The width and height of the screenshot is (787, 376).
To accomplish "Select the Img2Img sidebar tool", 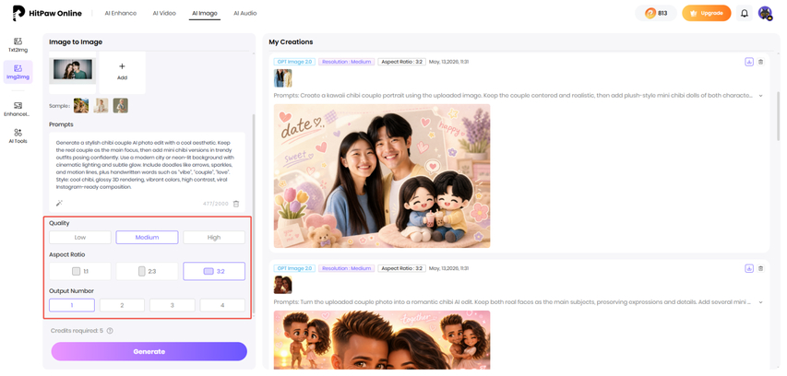I will coord(18,72).
